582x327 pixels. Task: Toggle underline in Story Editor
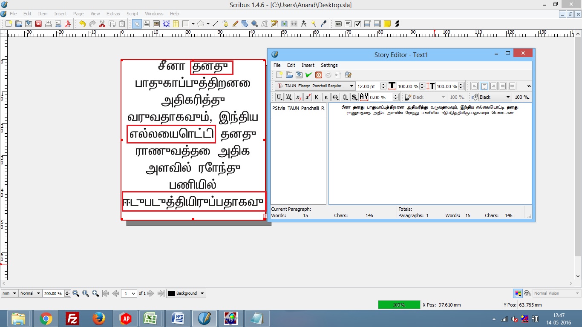pyautogui.click(x=279, y=97)
